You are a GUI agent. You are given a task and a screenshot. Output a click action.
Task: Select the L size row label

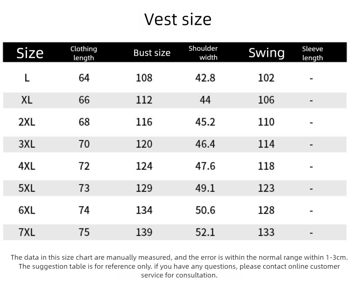click(x=27, y=78)
